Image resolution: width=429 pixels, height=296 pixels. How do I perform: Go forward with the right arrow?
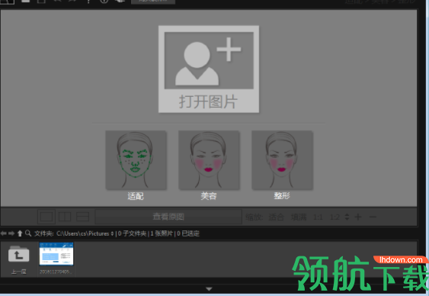[x=11, y=233]
